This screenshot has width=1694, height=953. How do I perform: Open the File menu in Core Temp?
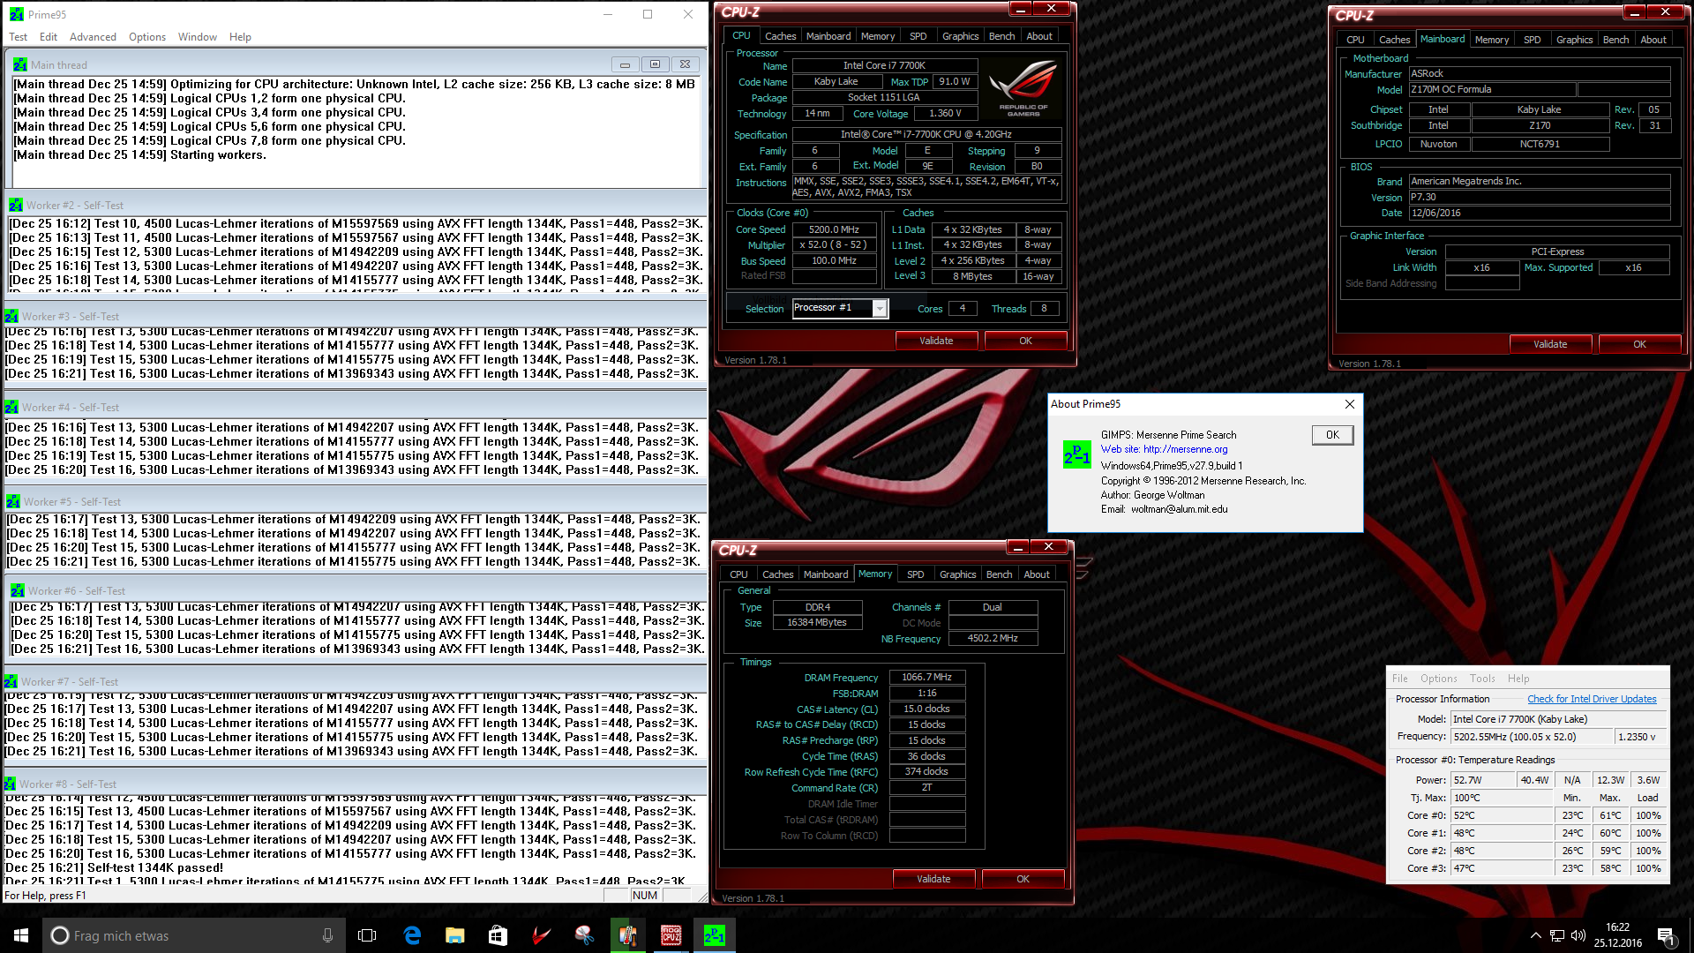[1400, 679]
